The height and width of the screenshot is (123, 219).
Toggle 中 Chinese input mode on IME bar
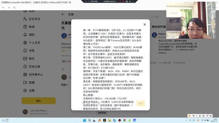(x=193, y=115)
